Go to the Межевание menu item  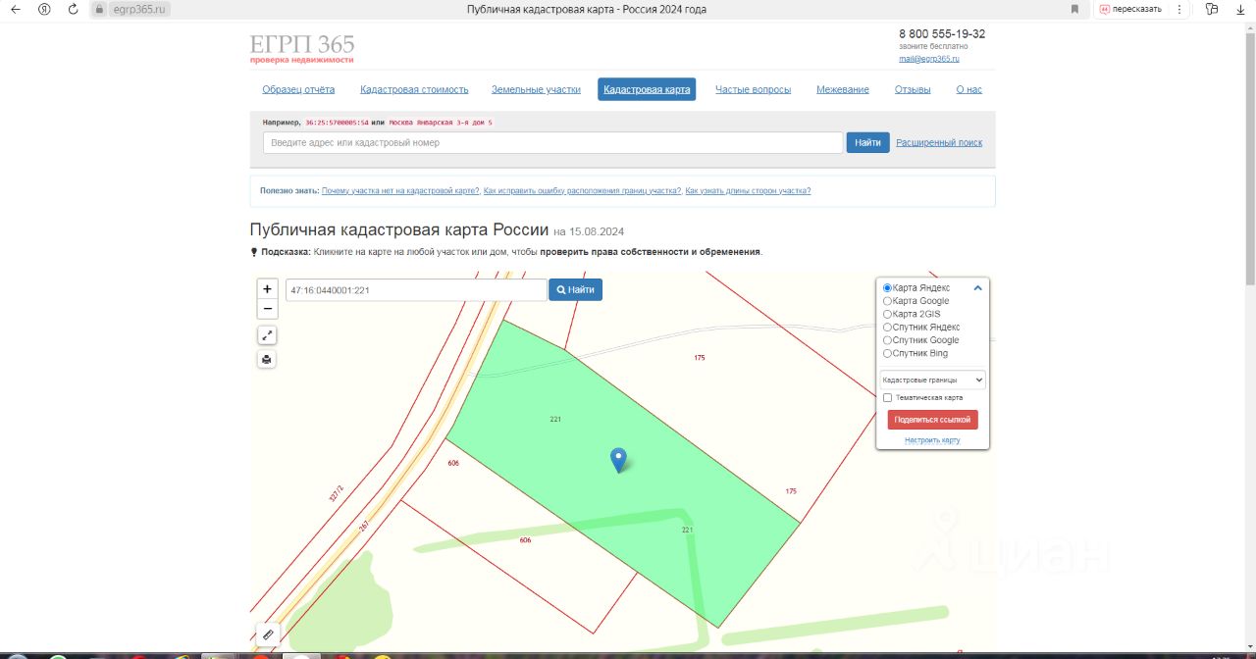pos(842,89)
